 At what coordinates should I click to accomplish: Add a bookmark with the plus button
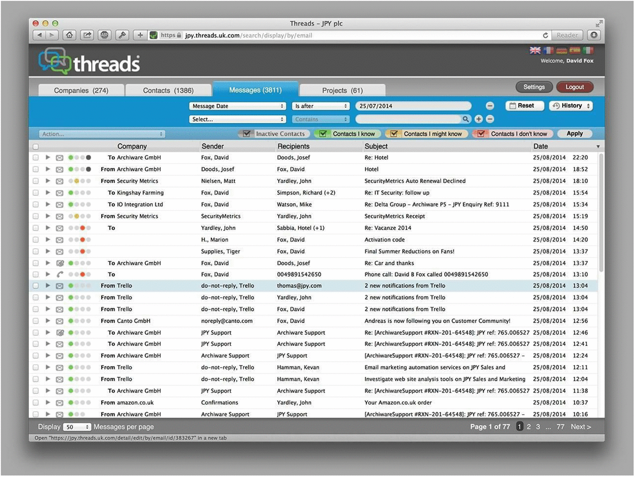click(x=140, y=35)
